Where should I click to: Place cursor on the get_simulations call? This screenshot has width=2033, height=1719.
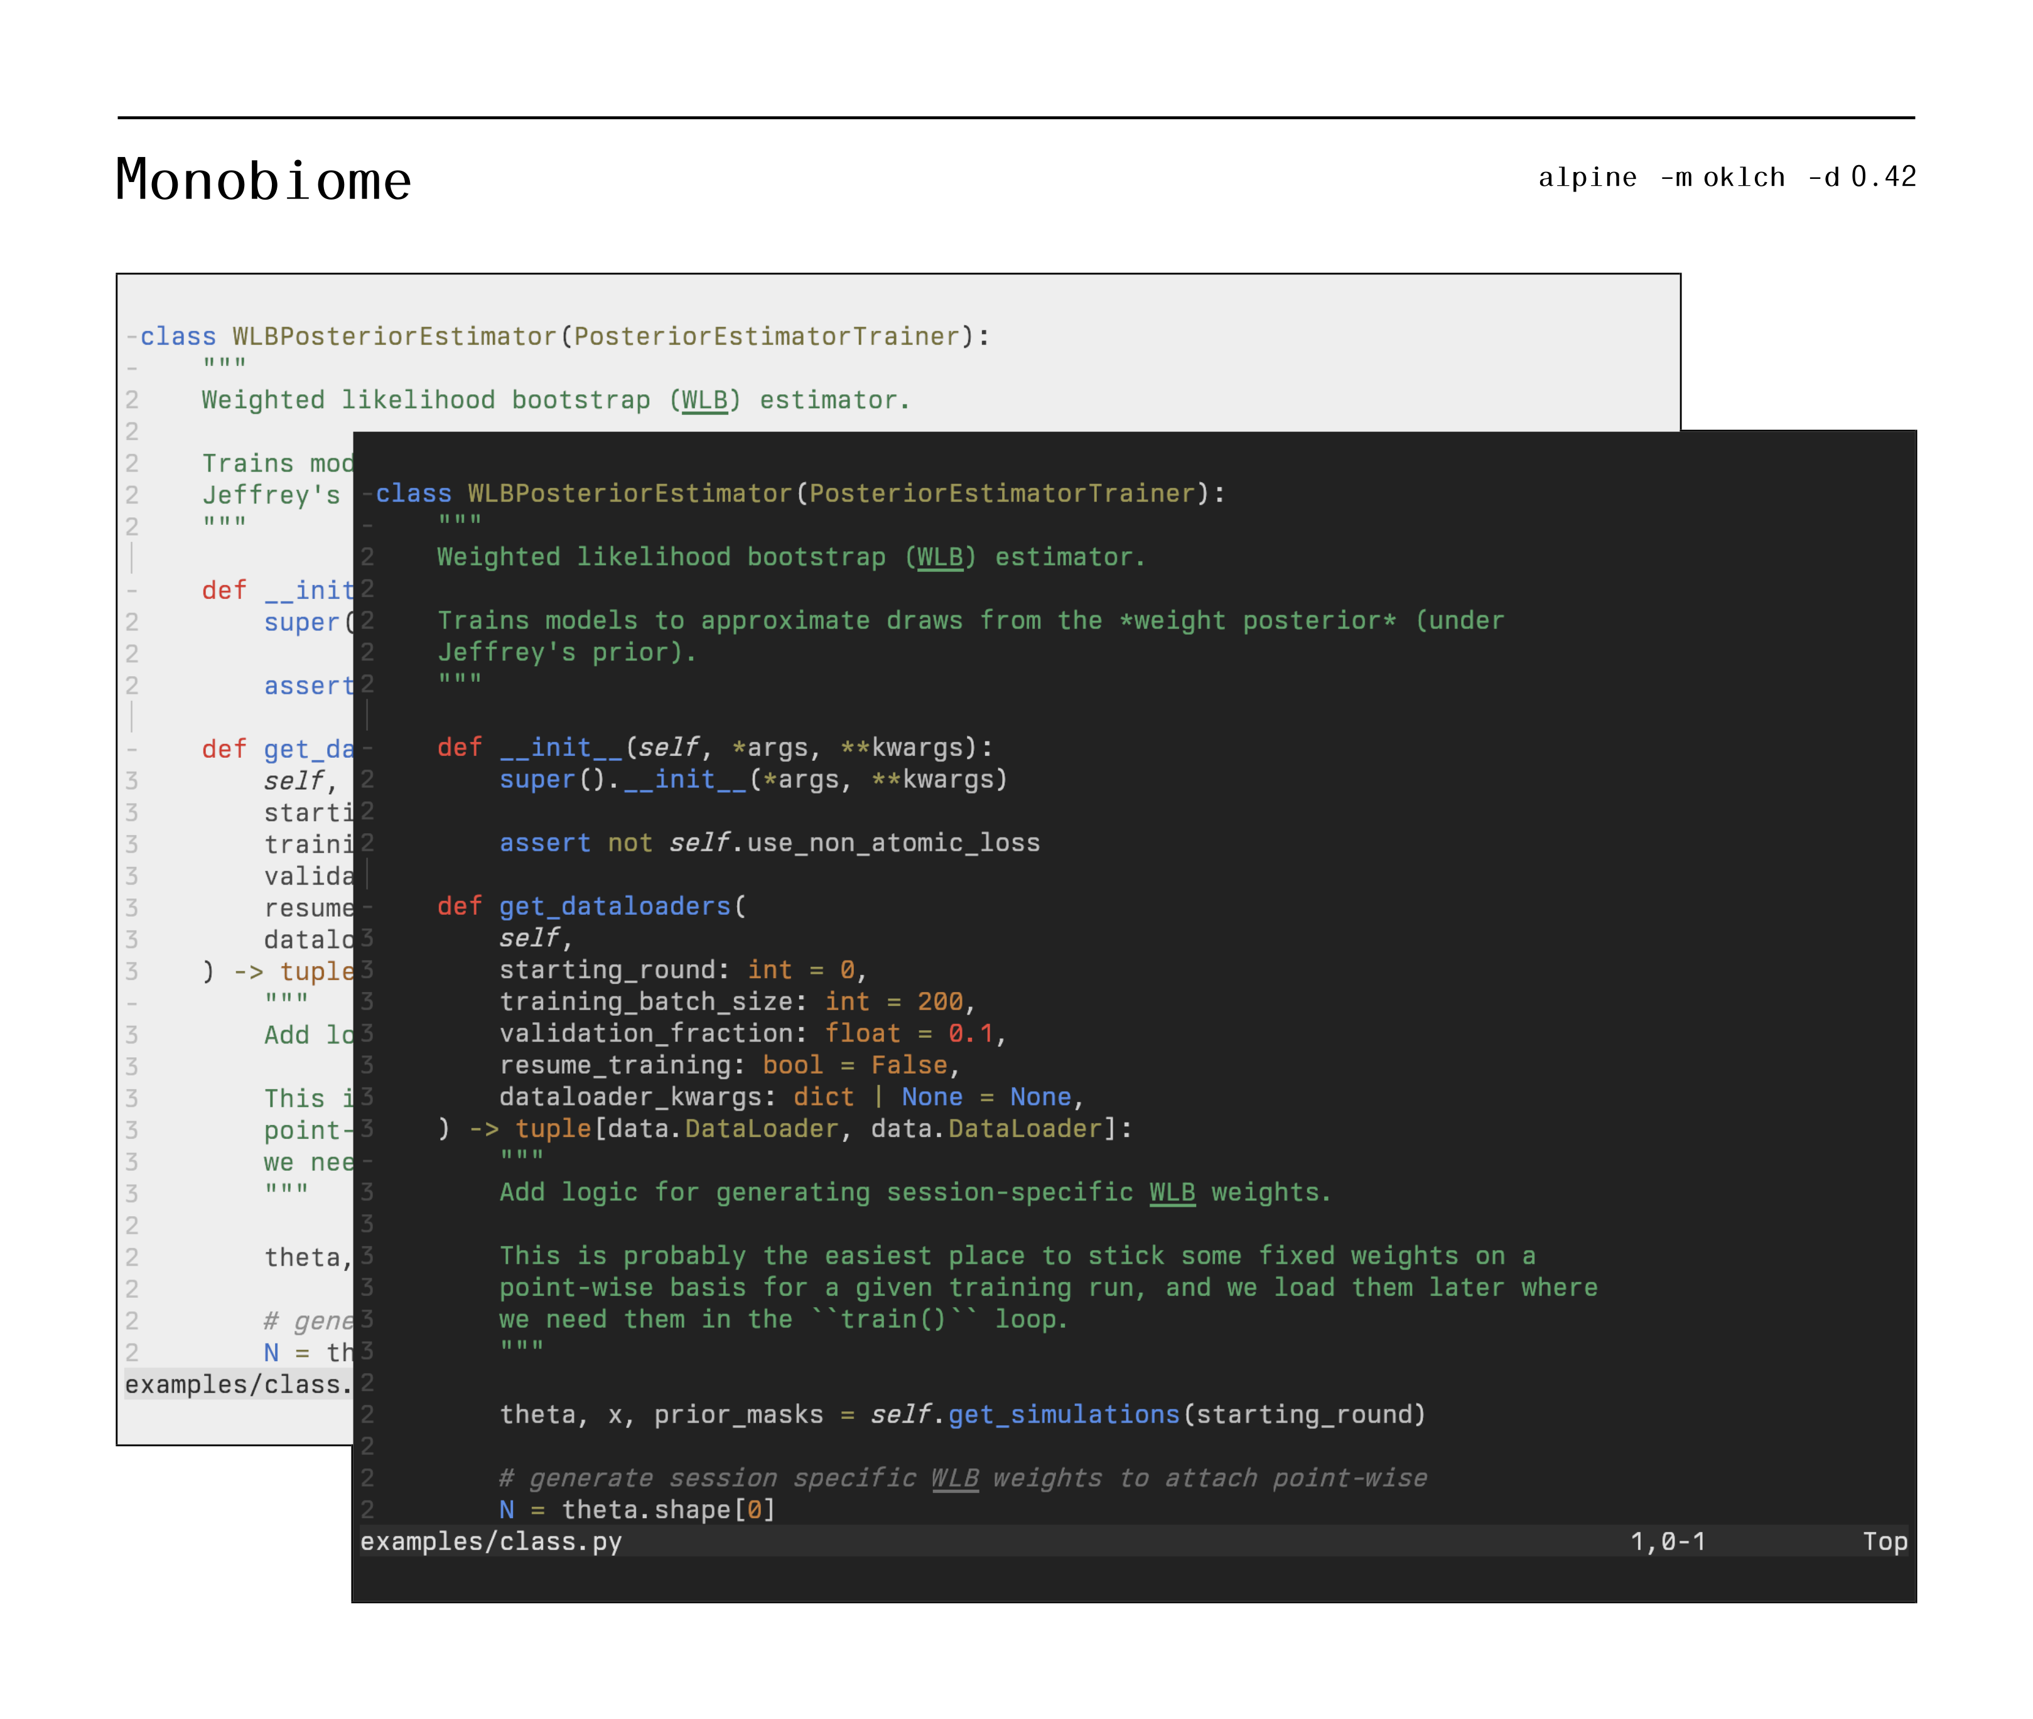[1067, 1414]
